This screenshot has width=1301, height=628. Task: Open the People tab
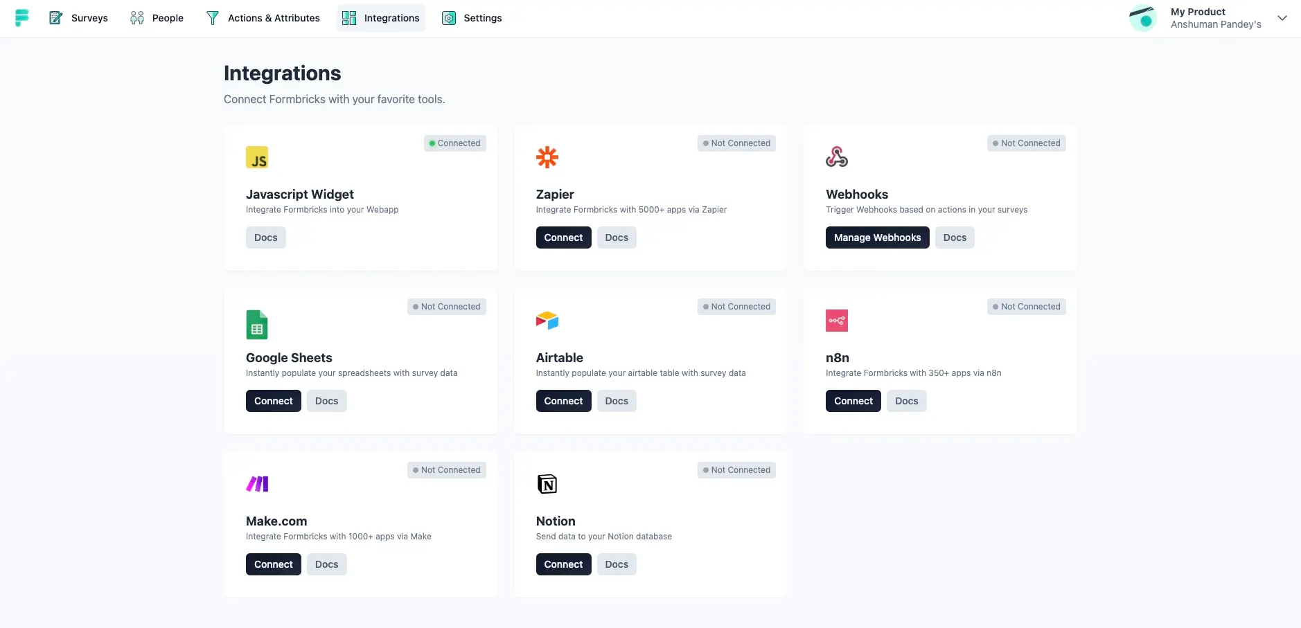[157, 18]
